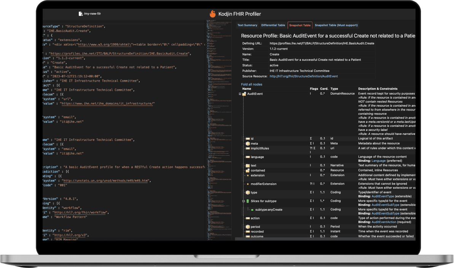The image size is (454, 268).
Task: Click the Version value 1.1.2-current
Action: point(279,49)
